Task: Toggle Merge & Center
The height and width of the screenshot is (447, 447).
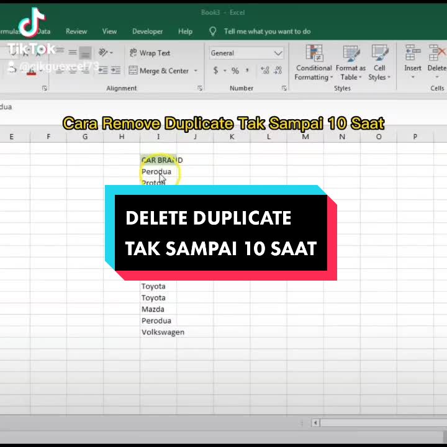Action: 159,71
